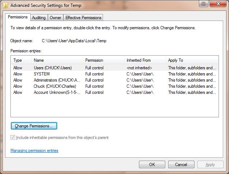Image resolution: width=229 pixels, height=174 pixels.
Task: Go to Effective Permissions tab
Action: point(83,18)
